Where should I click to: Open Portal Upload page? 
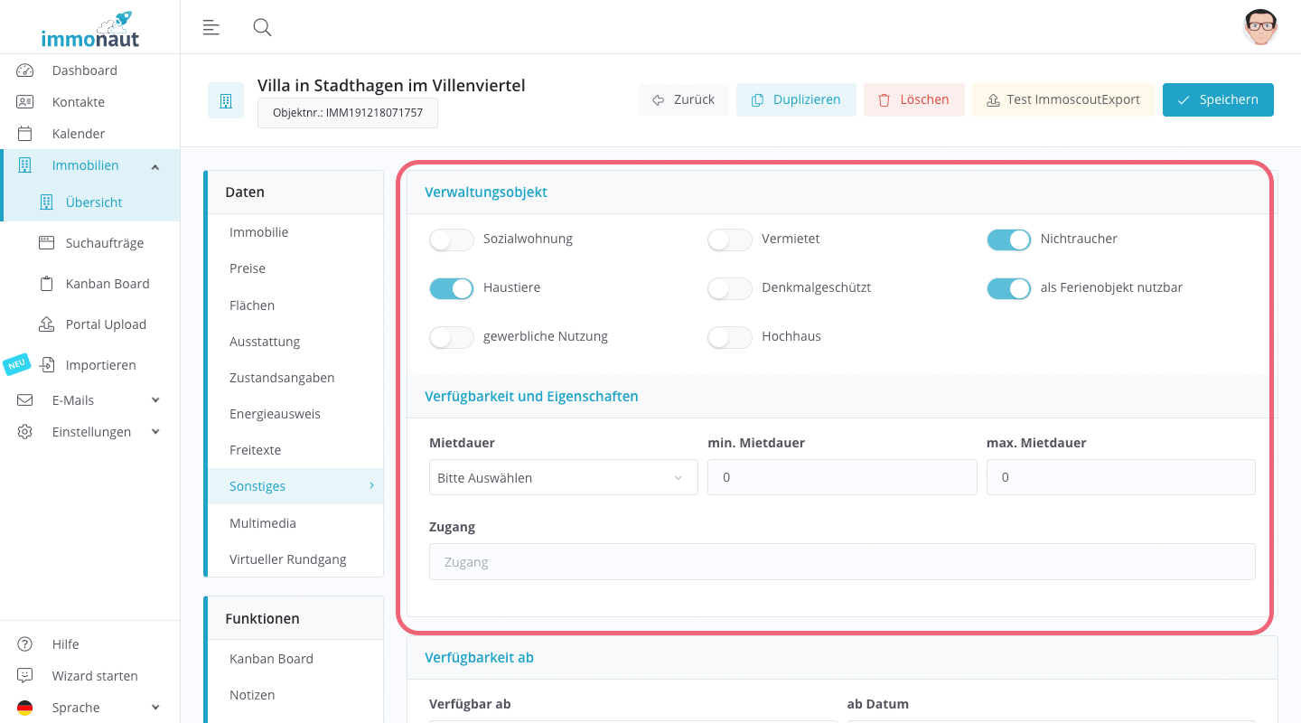(105, 324)
